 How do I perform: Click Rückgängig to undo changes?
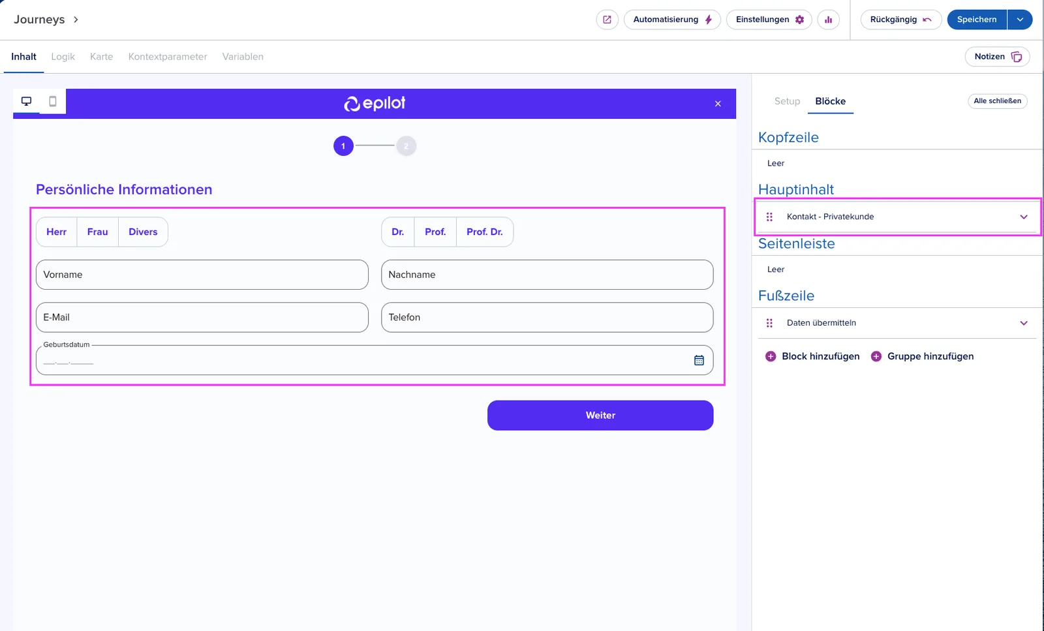(900, 20)
